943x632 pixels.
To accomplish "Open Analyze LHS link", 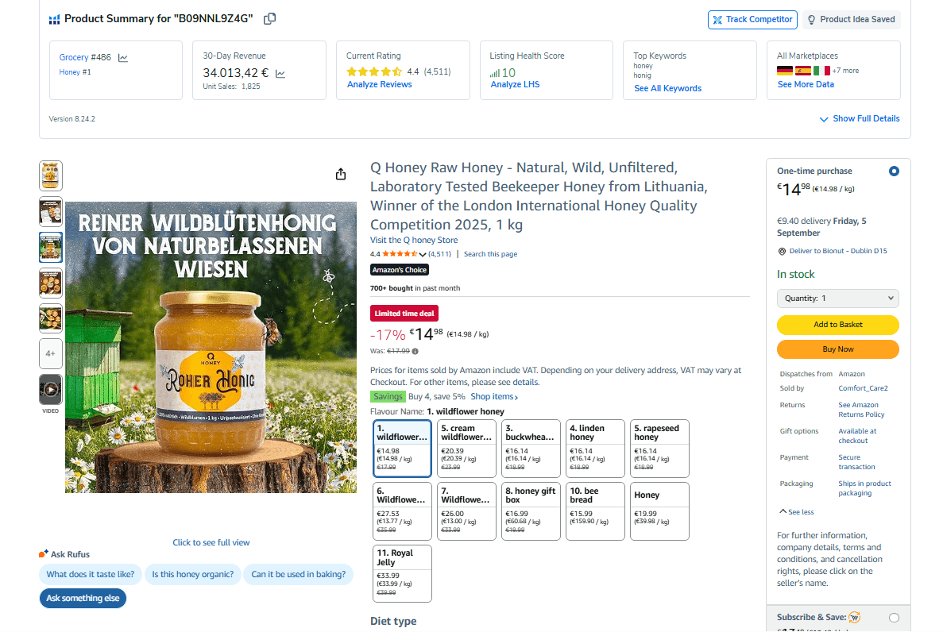I will [515, 85].
